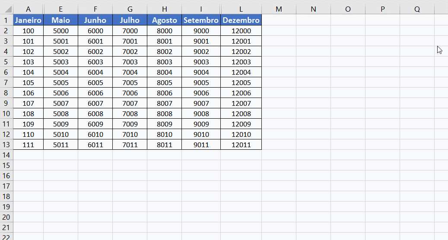Click the column L header
The height and width of the screenshot is (240, 448).
241,9
